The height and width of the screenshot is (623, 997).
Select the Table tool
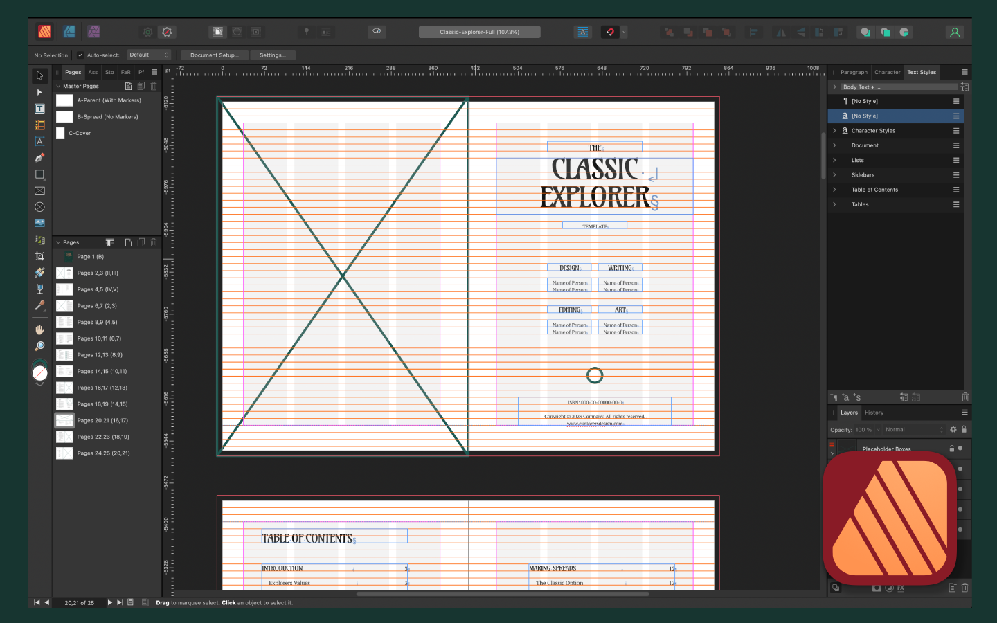coord(39,125)
